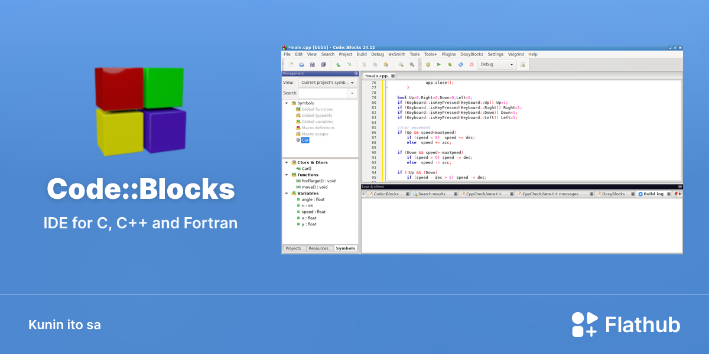Click the Redo toolbar icon
The width and height of the screenshot is (709, 354).
[349, 64]
